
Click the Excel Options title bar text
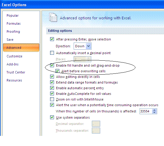point(14,5)
